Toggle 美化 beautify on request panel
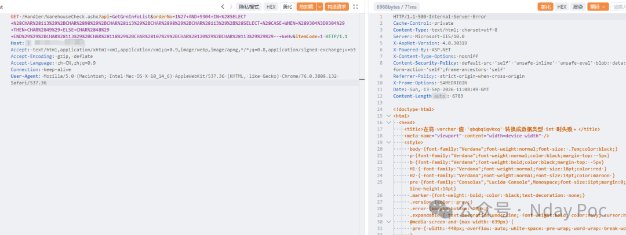The width and height of the screenshot is (626, 235). point(287,7)
